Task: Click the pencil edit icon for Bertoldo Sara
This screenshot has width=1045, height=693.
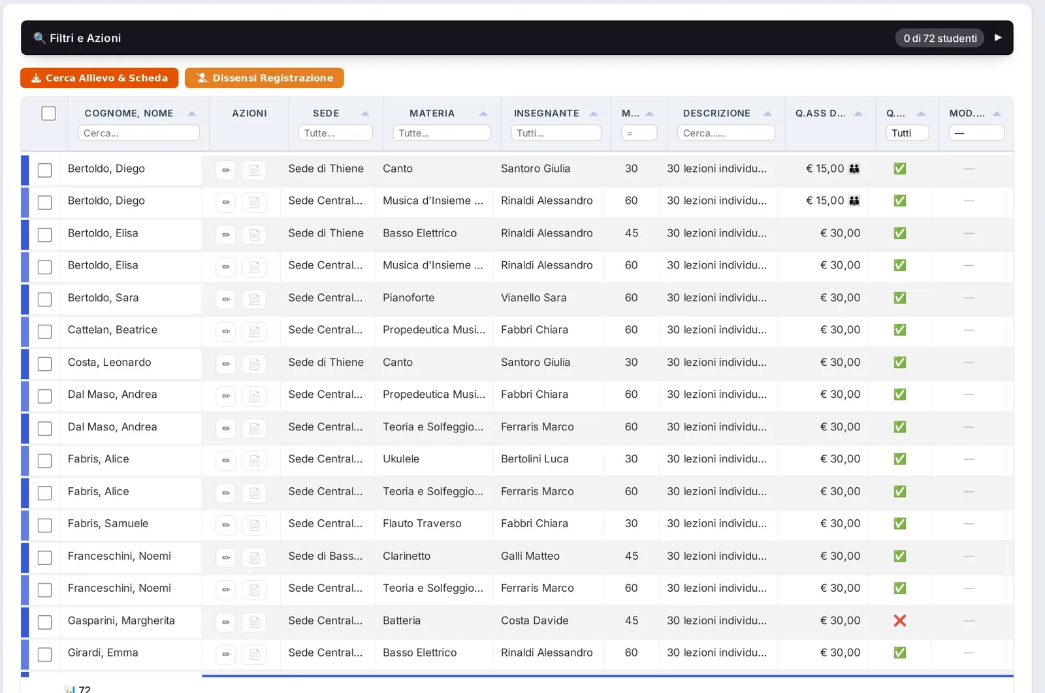Action: click(225, 299)
